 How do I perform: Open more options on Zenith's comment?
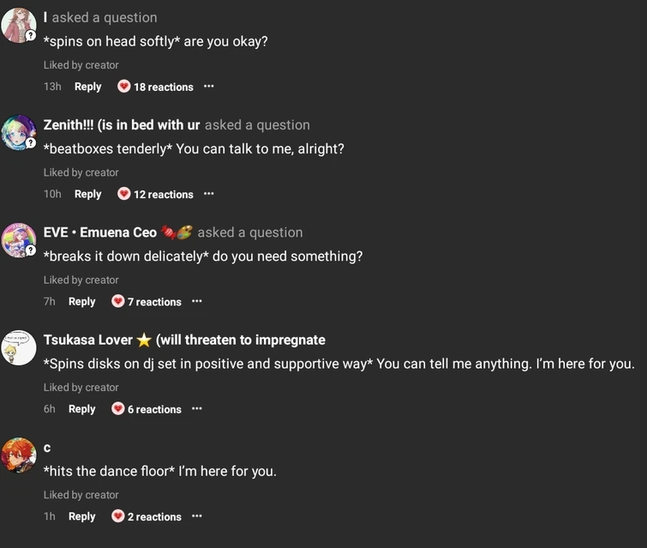pyautogui.click(x=208, y=194)
